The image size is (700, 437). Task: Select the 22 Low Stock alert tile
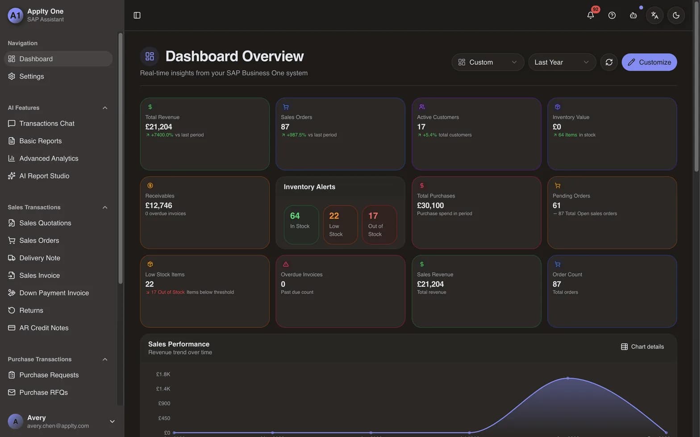340,225
